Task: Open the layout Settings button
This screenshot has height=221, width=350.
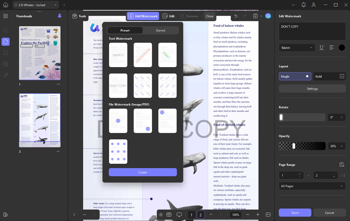Action: [312, 88]
